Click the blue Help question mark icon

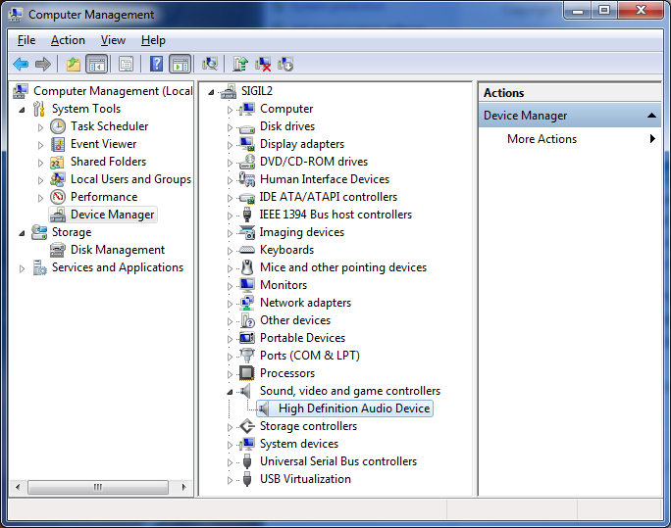coord(156,65)
